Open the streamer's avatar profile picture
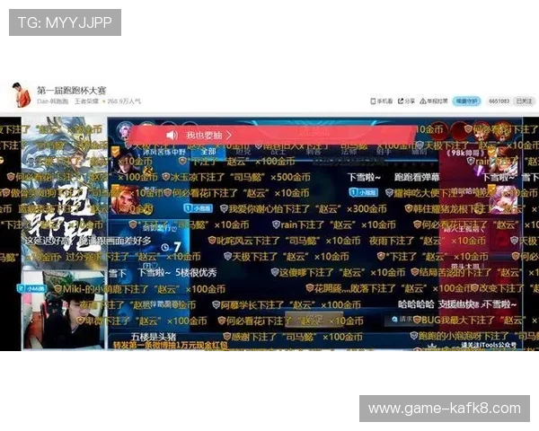The width and height of the screenshot is (539, 431). pyautogui.click(x=21, y=94)
